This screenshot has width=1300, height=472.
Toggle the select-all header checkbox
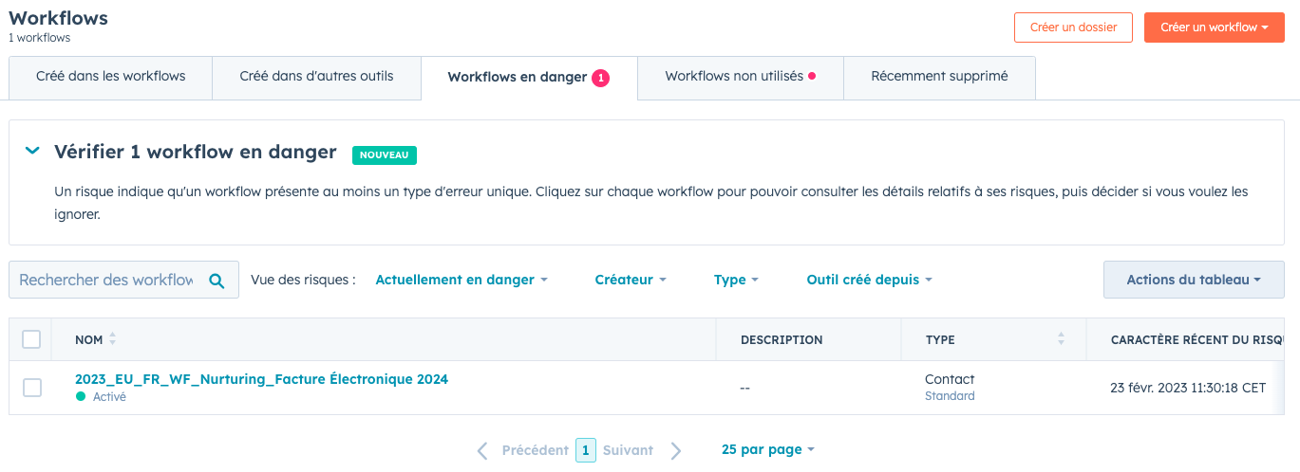tap(31, 339)
